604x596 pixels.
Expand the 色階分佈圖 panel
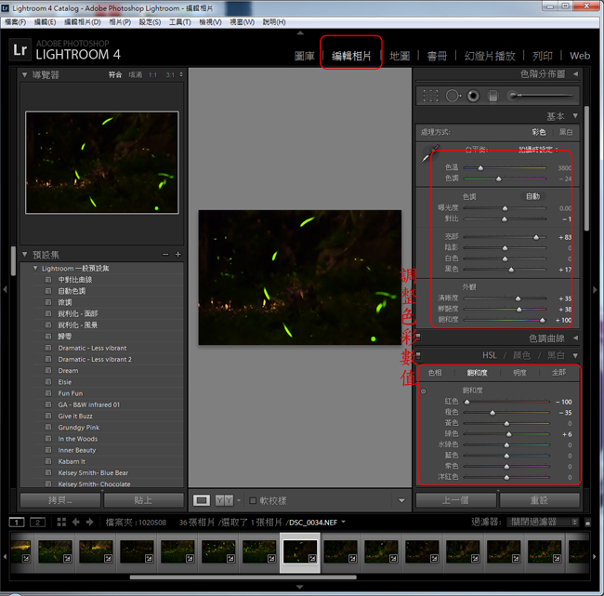click(x=575, y=73)
